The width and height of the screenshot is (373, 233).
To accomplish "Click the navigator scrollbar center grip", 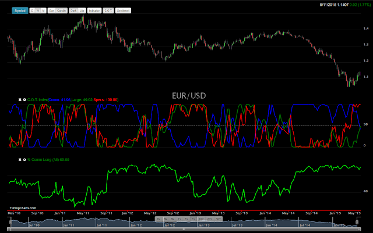I will click(184, 229).
